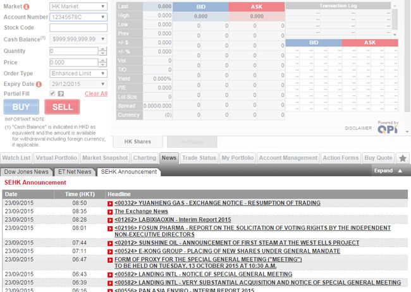Open the Expiry Date dropdown
Viewport: 411px width, 292px height.
coord(78,84)
